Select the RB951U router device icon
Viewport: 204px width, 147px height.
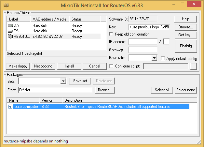click(x=10, y=36)
